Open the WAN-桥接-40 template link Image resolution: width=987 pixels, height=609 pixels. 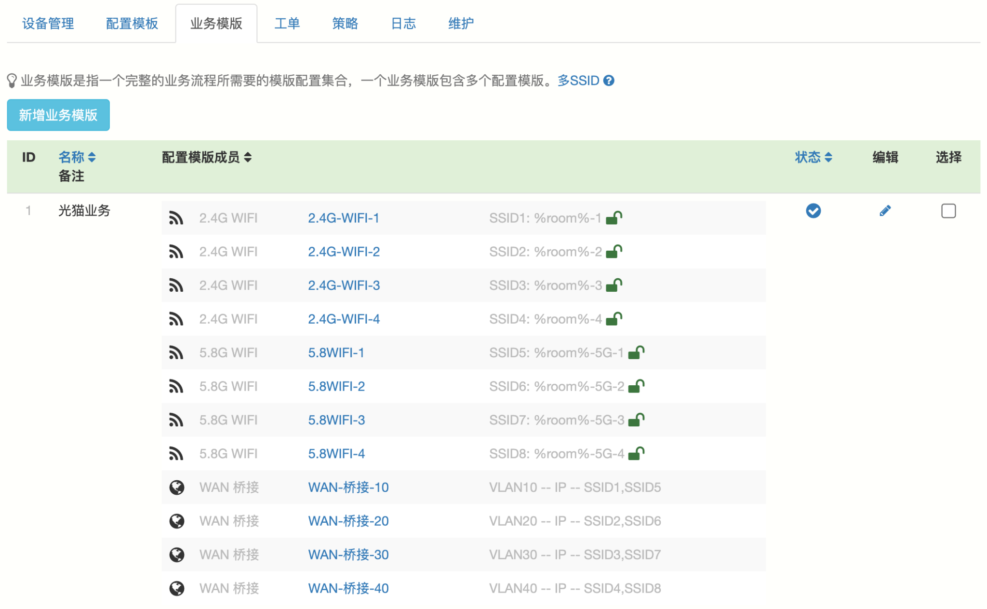pyautogui.click(x=348, y=588)
